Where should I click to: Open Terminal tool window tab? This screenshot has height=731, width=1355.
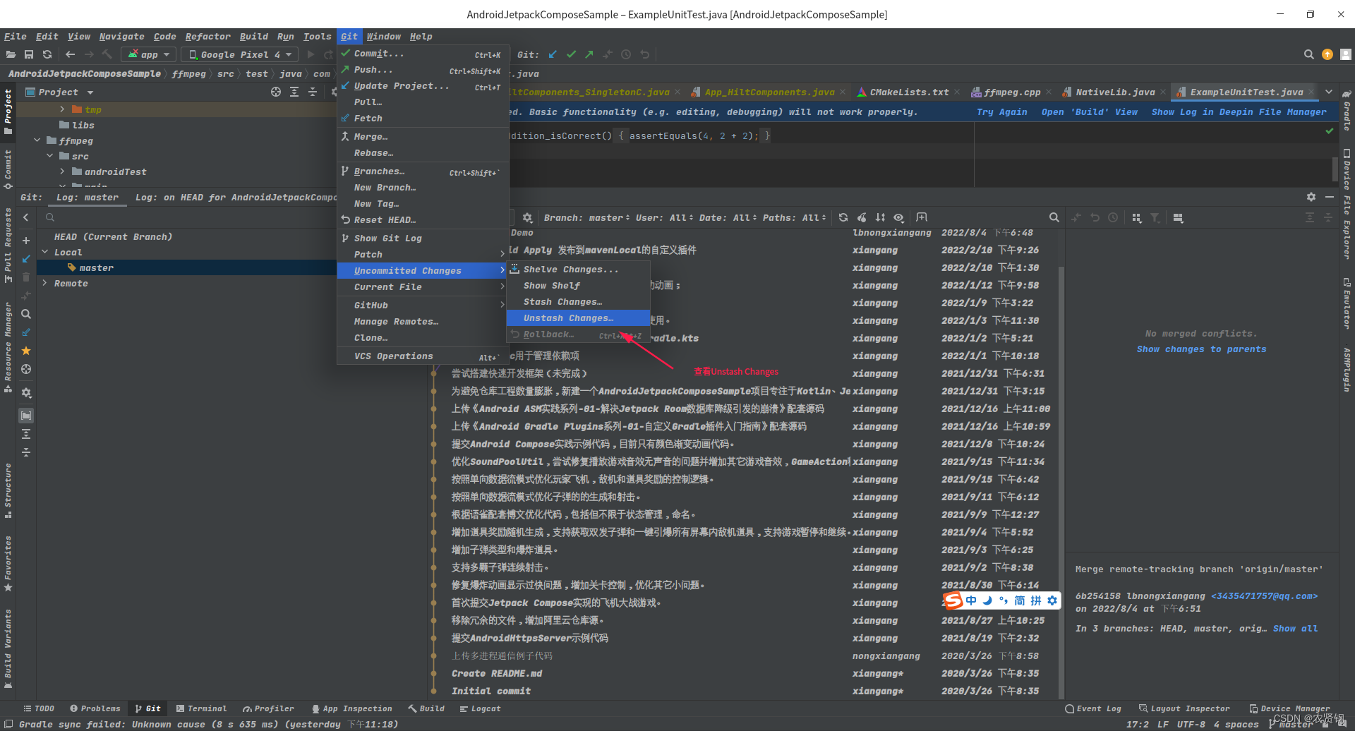pyautogui.click(x=201, y=708)
